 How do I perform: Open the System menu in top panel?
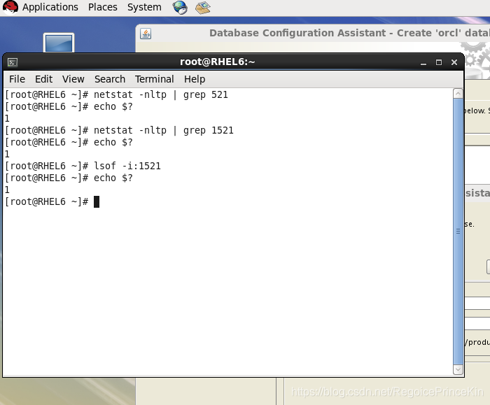tap(144, 7)
